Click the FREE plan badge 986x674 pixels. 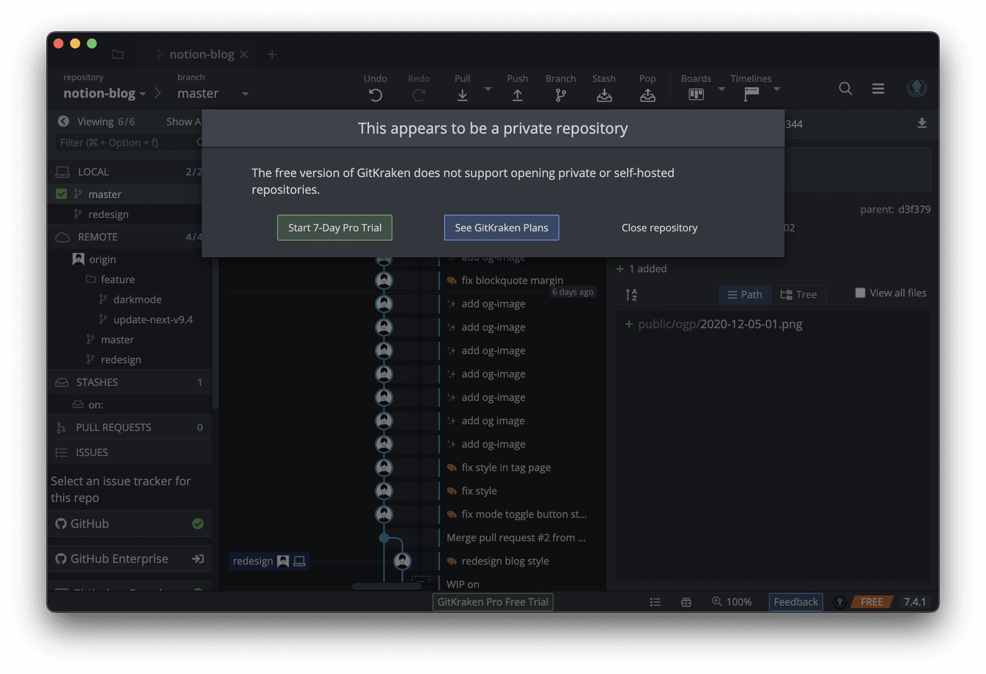click(871, 602)
